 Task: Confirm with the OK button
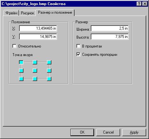[82, 132]
